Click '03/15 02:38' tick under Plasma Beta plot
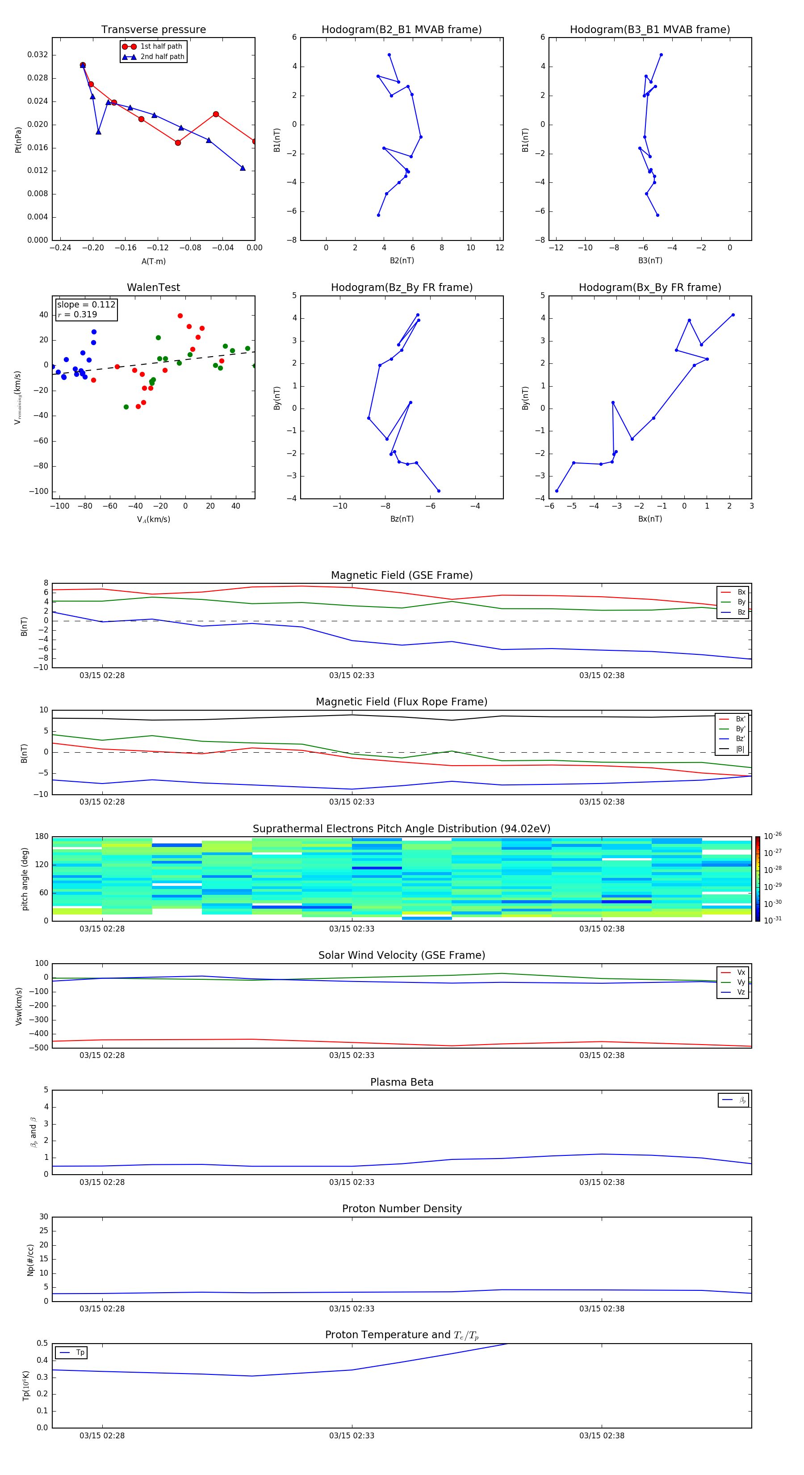 (601, 1182)
